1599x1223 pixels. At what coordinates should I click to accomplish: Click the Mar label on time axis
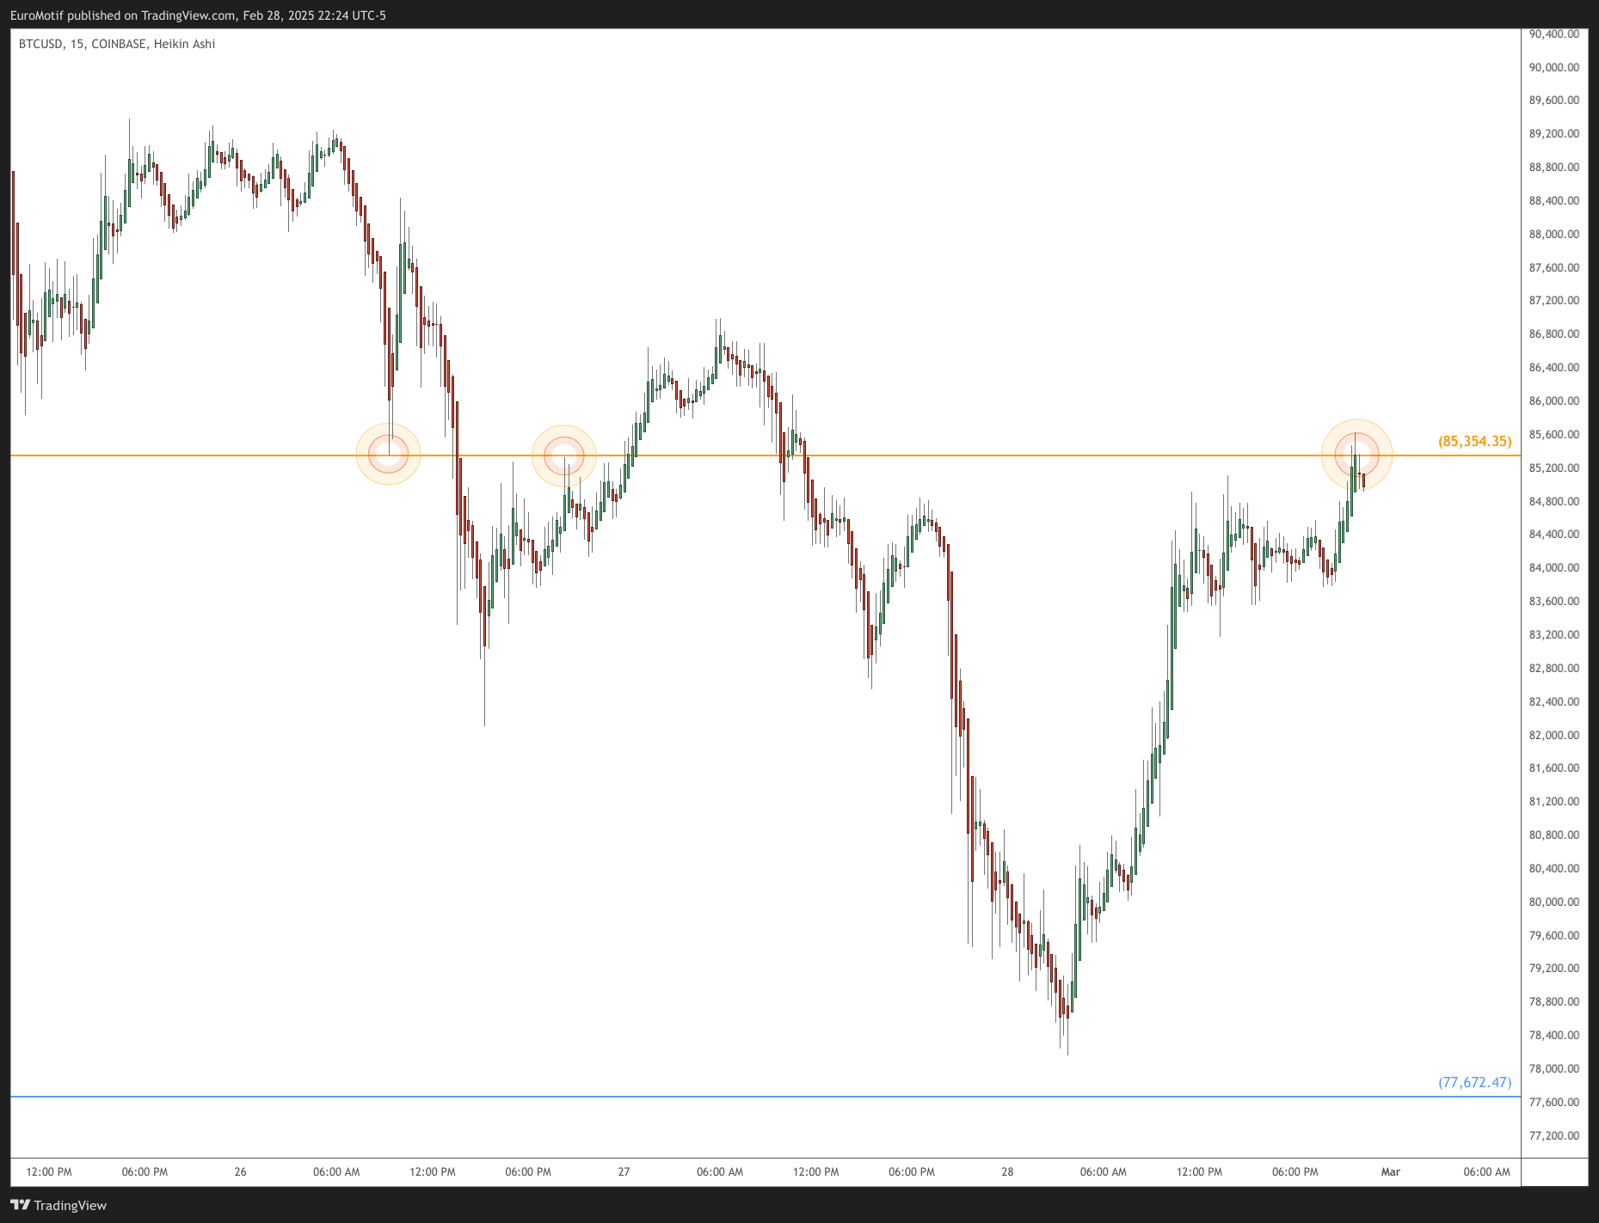click(1391, 1171)
